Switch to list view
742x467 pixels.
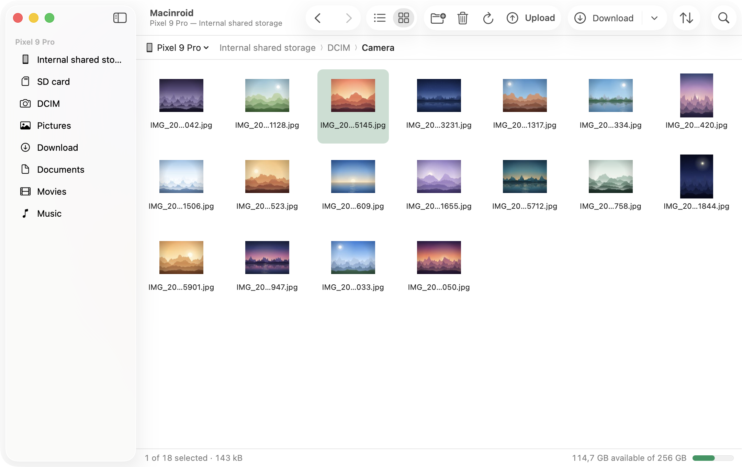pos(380,18)
